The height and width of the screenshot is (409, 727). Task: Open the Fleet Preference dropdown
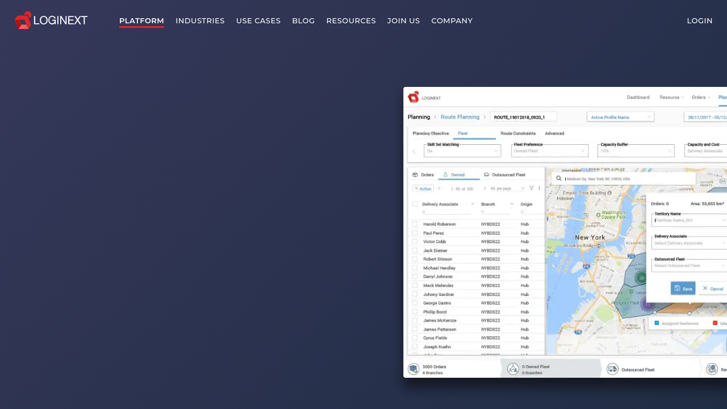point(549,151)
